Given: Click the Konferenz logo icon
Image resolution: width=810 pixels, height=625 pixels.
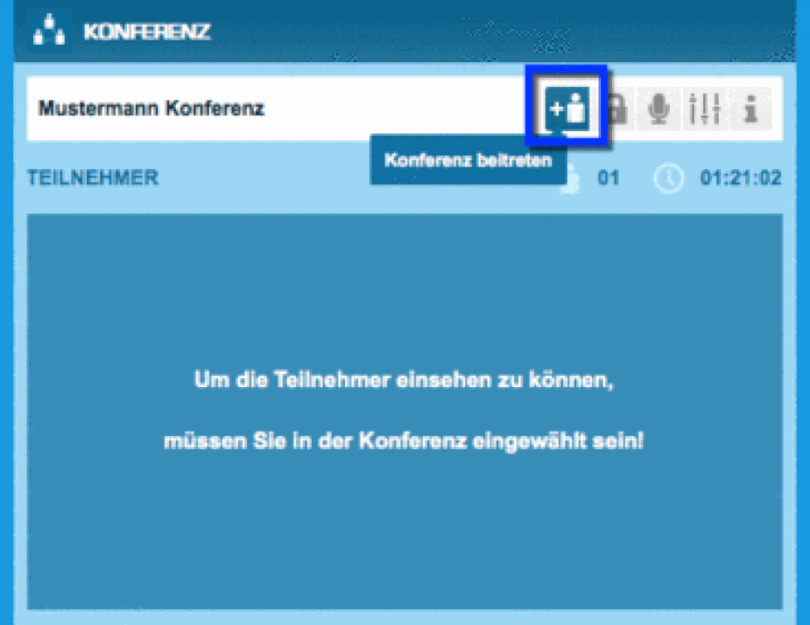Looking at the screenshot, I should [x=49, y=30].
